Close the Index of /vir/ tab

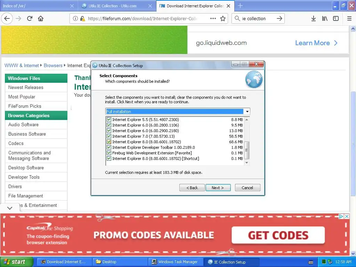72,6
